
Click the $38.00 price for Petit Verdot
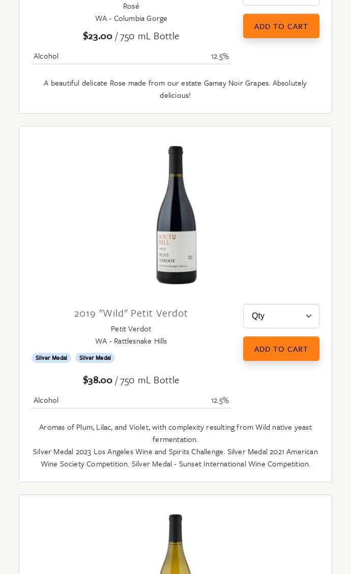point(98,380)
